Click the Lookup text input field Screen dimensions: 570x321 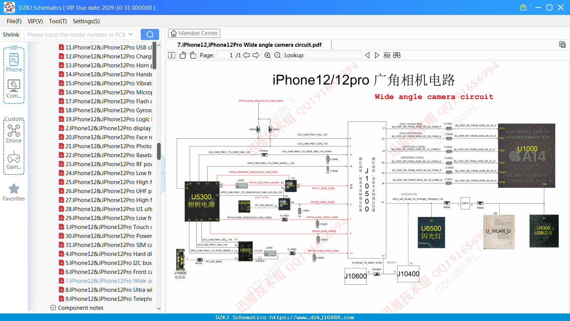(x=334, y=55)
